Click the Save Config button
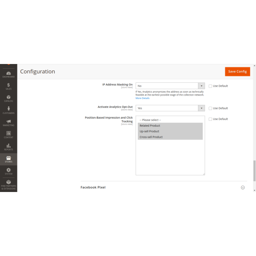The height and width of the screenshot is (256, 256). 237,72
